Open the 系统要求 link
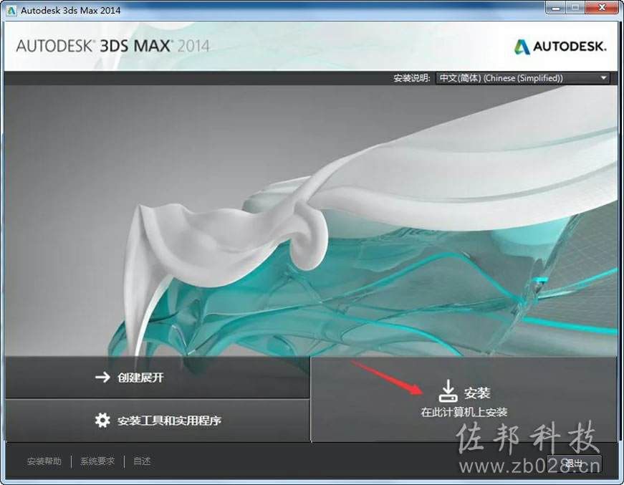624x485 pixels. pos(97,461)
